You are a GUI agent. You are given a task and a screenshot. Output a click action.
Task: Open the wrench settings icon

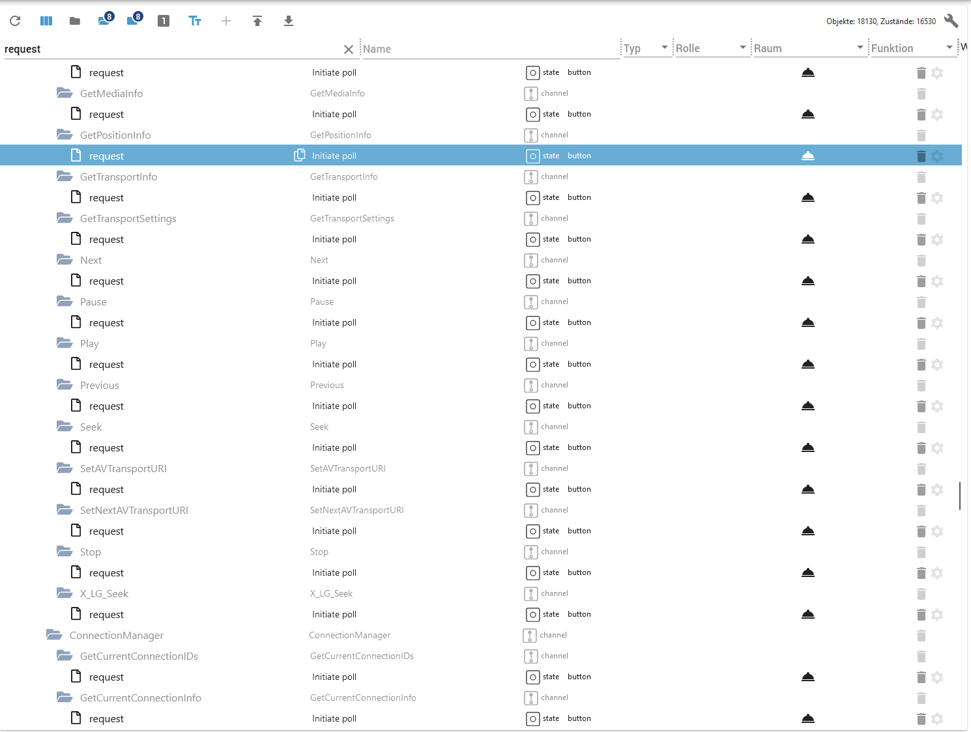951,21
